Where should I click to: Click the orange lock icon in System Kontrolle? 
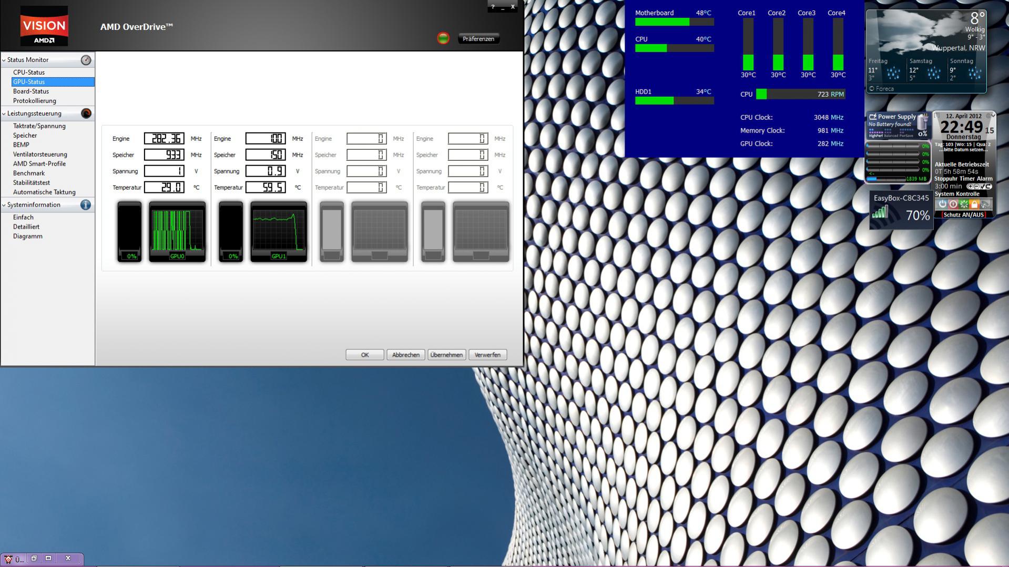[974, 204]
